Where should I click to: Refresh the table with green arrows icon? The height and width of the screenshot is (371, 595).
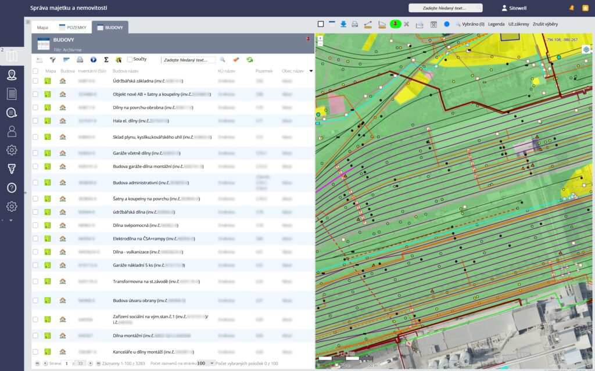[249, 60]
